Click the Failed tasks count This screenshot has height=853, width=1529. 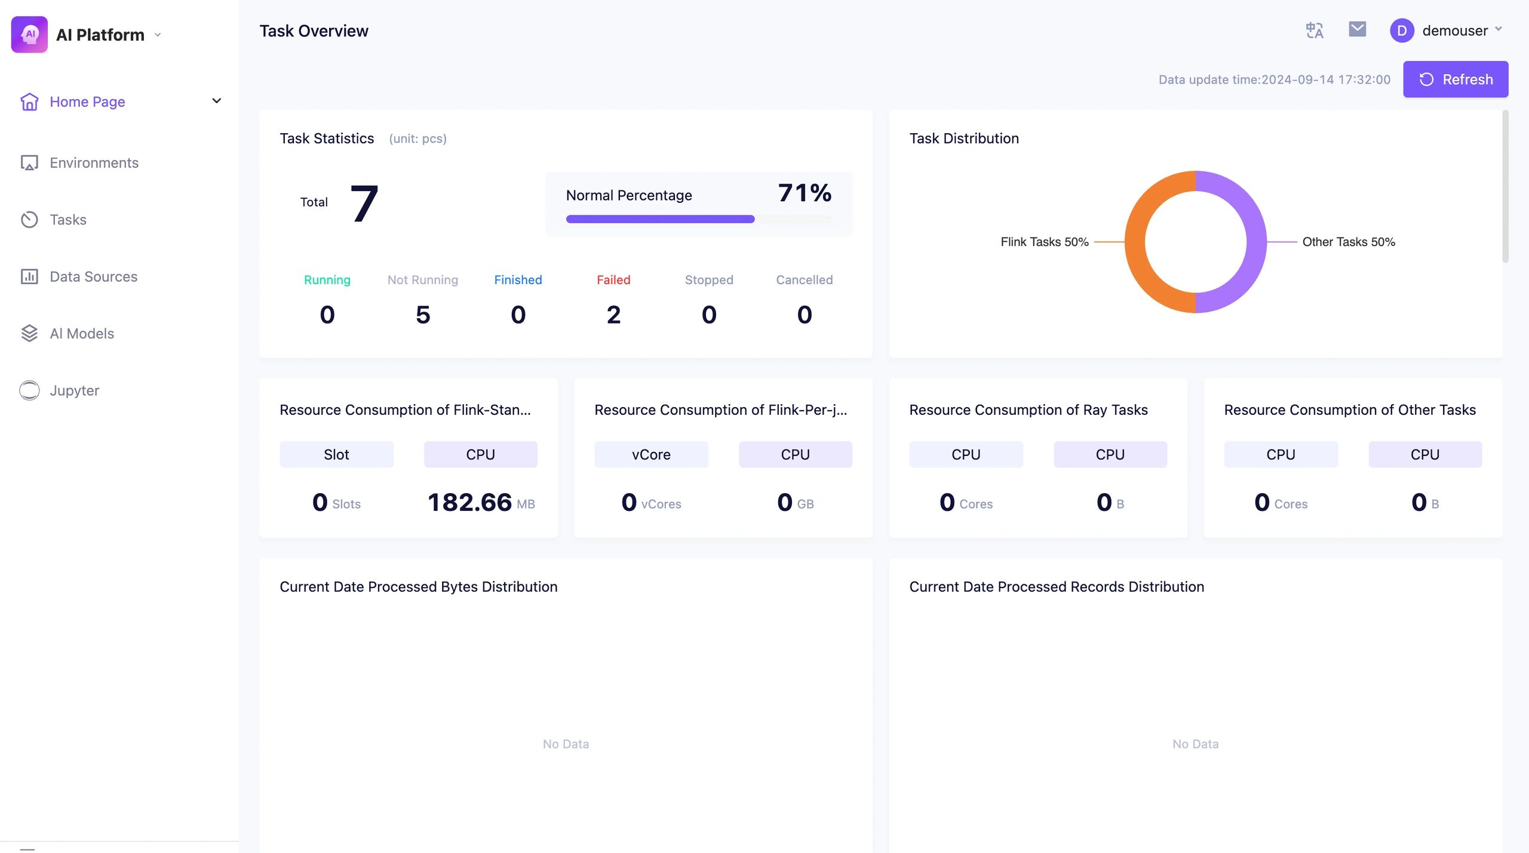[x=613, y=315]
